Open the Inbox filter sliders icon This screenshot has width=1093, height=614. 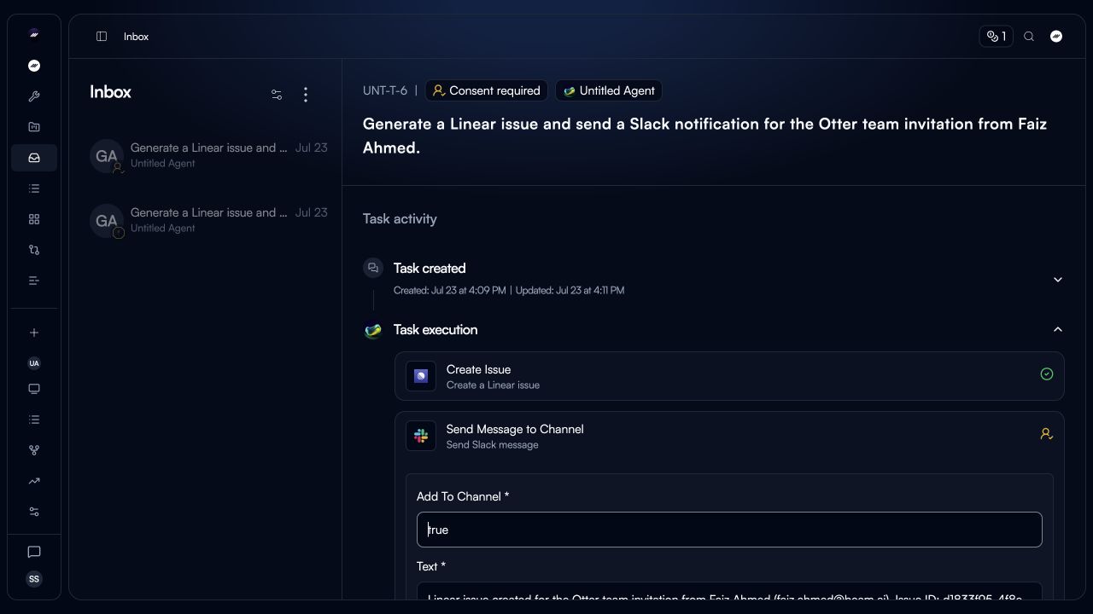pyautogui.click(x=277, y=95)
